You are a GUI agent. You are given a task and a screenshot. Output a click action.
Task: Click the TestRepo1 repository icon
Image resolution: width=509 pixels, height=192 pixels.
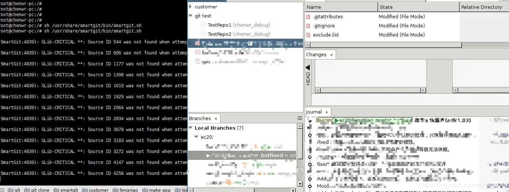click(x=203, y=25)
